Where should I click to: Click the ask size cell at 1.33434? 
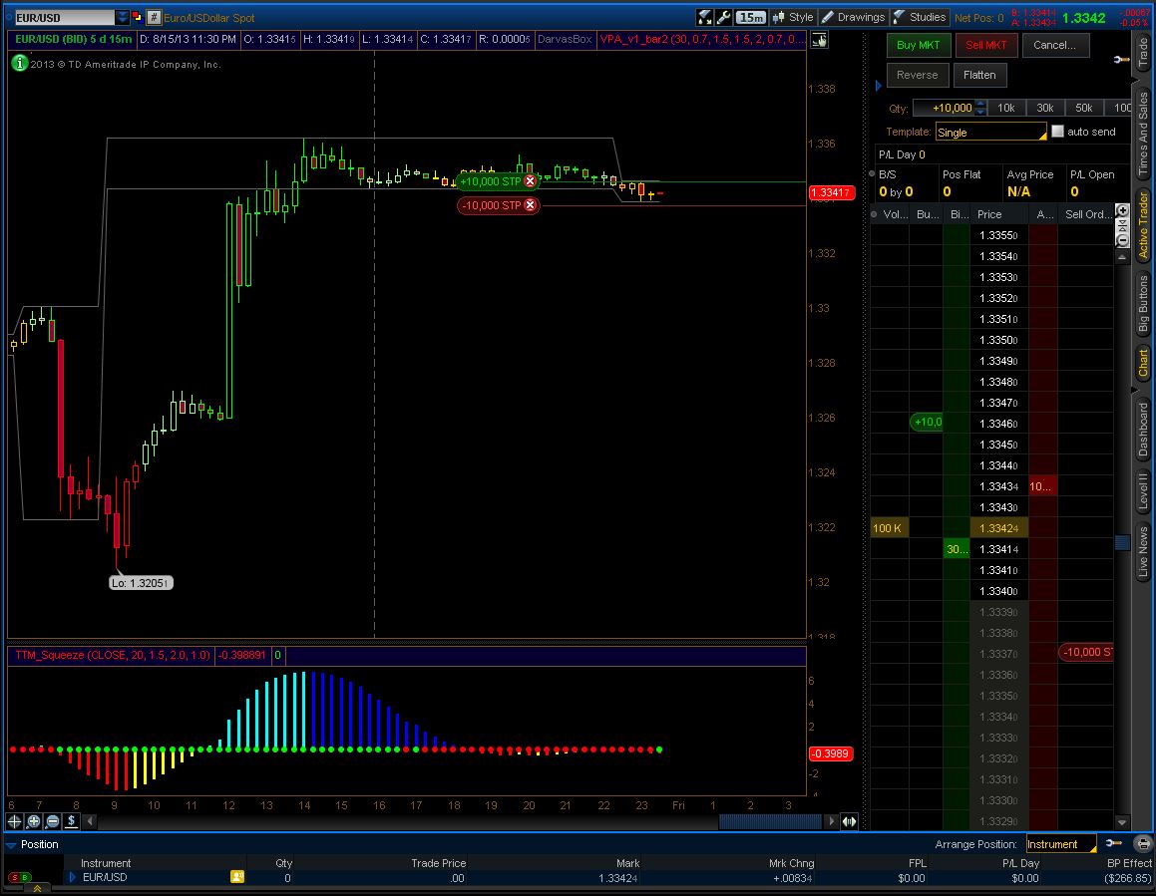(x=1042, y=486)
